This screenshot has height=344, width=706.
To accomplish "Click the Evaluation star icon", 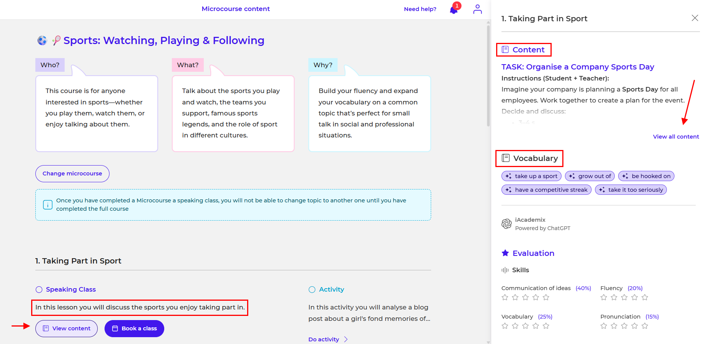I will (505, 253).
